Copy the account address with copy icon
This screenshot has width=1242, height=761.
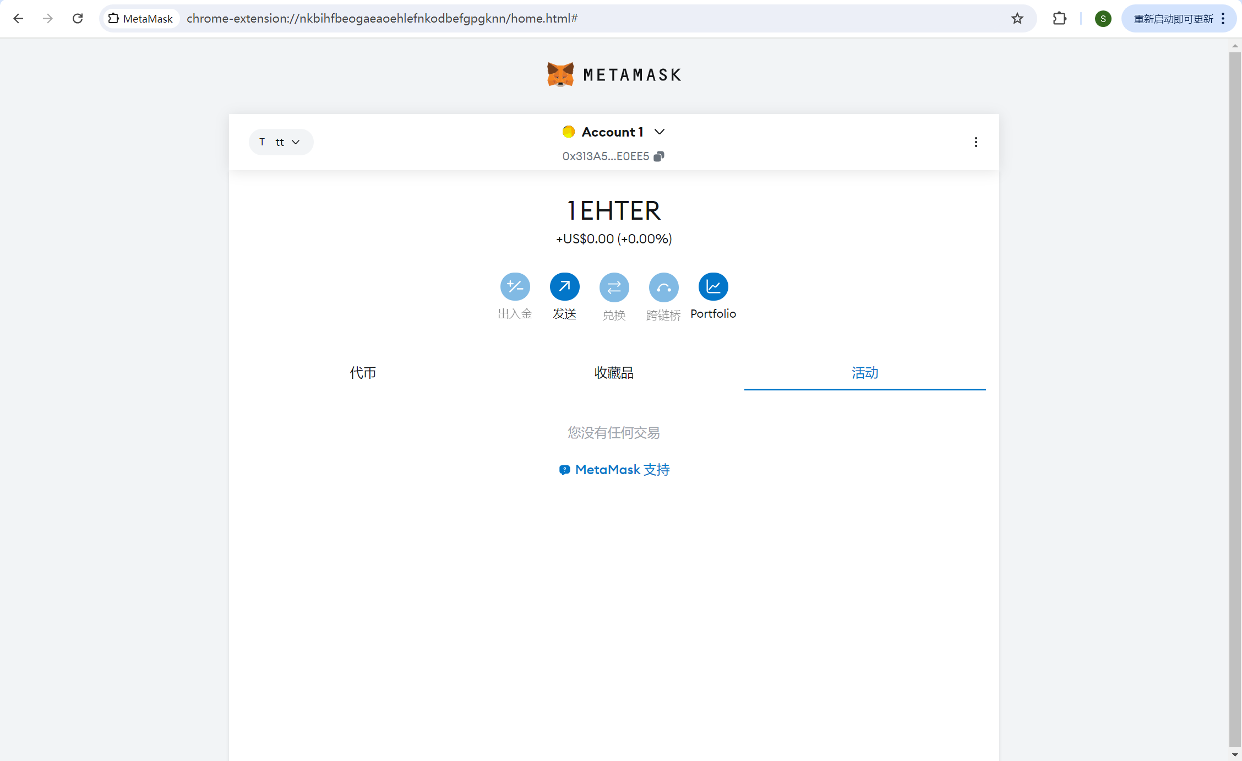pos(659,156)
